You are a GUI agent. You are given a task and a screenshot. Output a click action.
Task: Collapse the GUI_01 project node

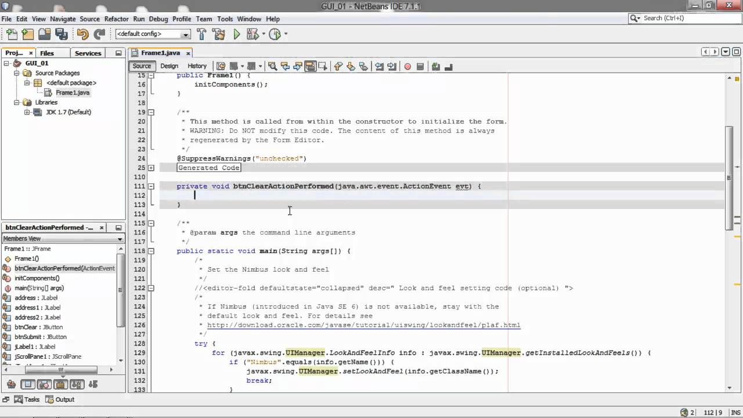pos(8,63)
